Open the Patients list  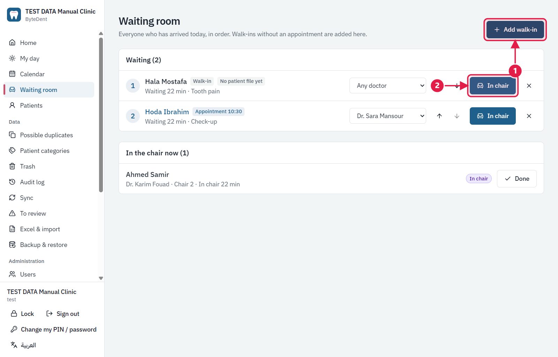tap(49, 106)
